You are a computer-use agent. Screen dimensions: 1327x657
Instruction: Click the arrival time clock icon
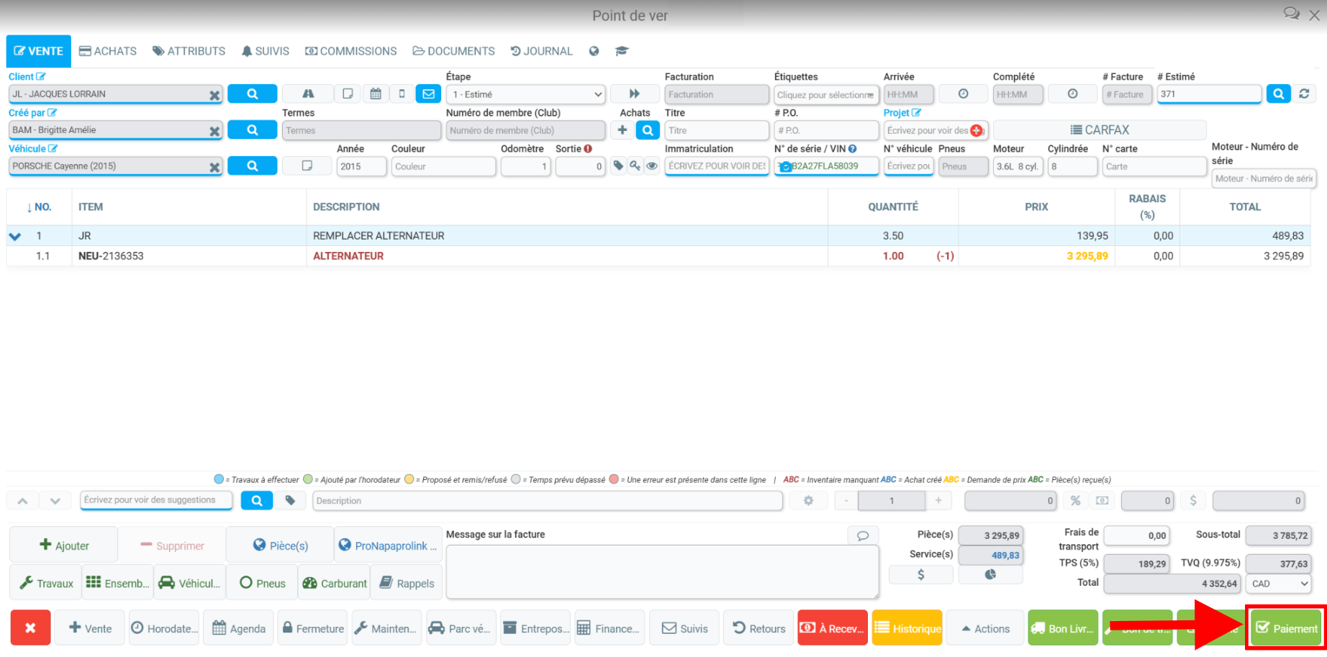click(963, 94)
